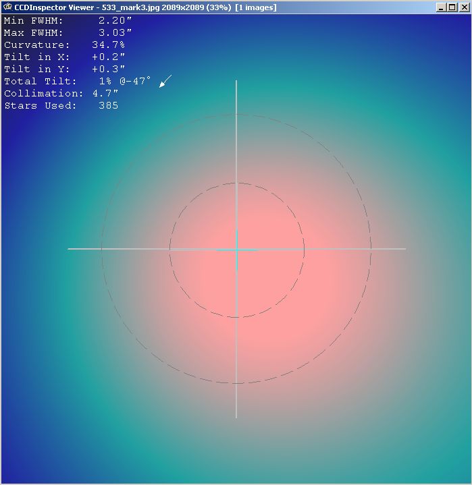Click the cyan crosshair at image center

point(236,250)
